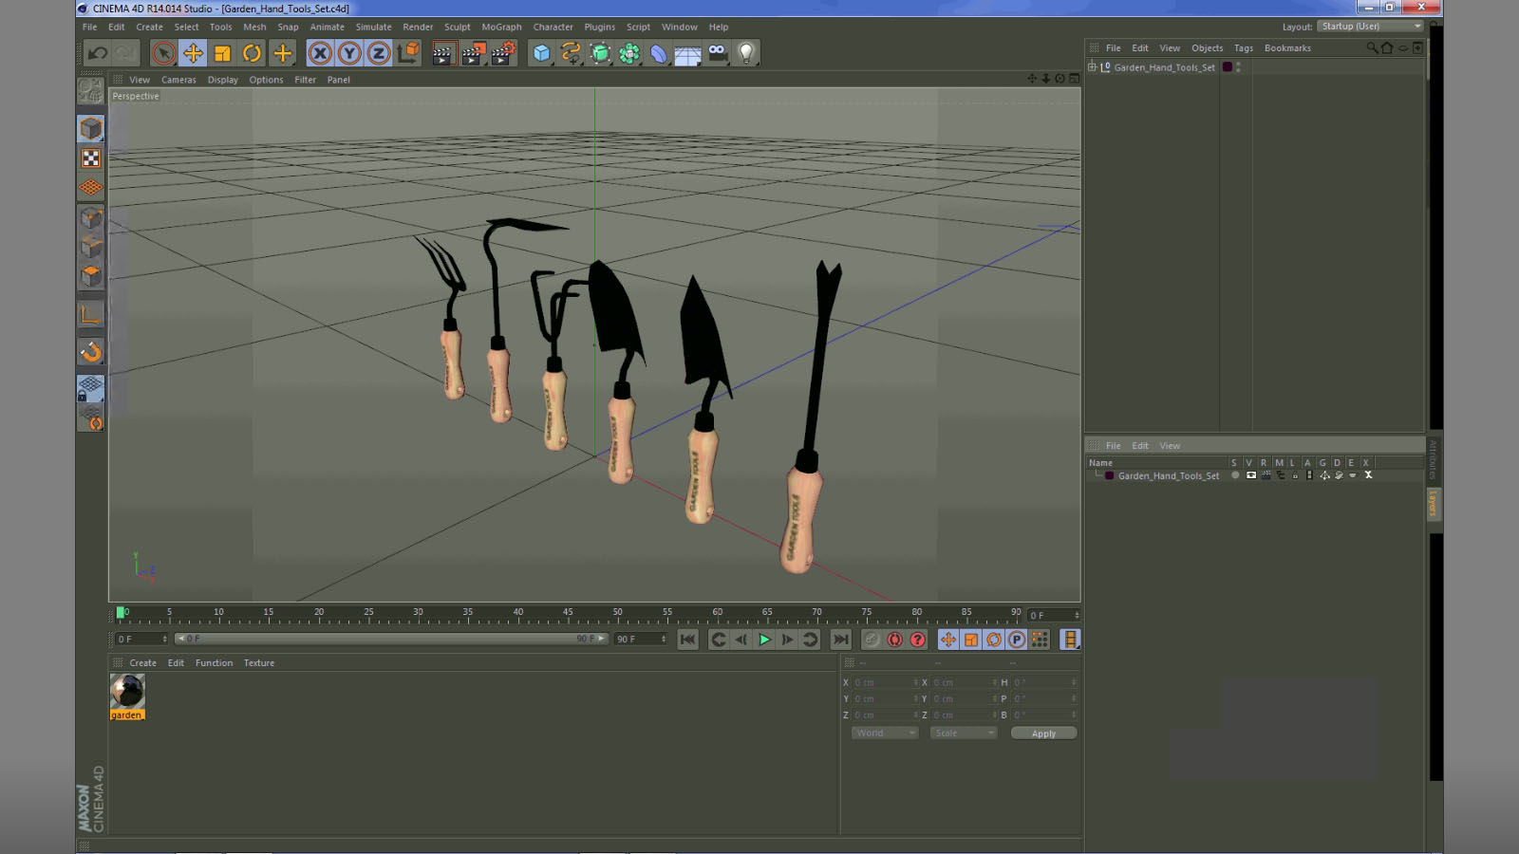Toggle Z axis lock
Image resolution: width=1519 pixels, height=854 pixels.
379,53
